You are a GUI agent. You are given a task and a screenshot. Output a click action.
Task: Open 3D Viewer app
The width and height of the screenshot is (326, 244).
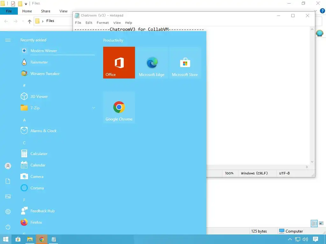pos(58,96)
